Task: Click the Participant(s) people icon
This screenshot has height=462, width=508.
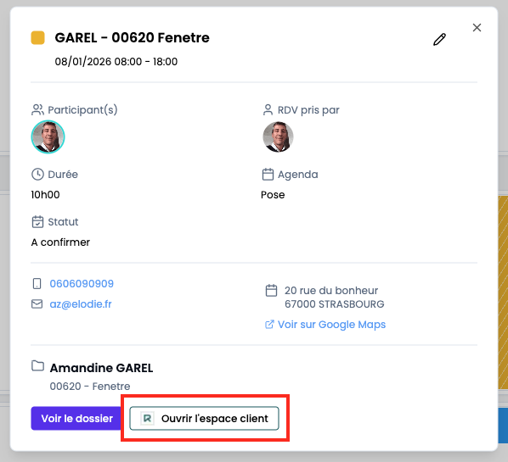Action: click(37, 109)
